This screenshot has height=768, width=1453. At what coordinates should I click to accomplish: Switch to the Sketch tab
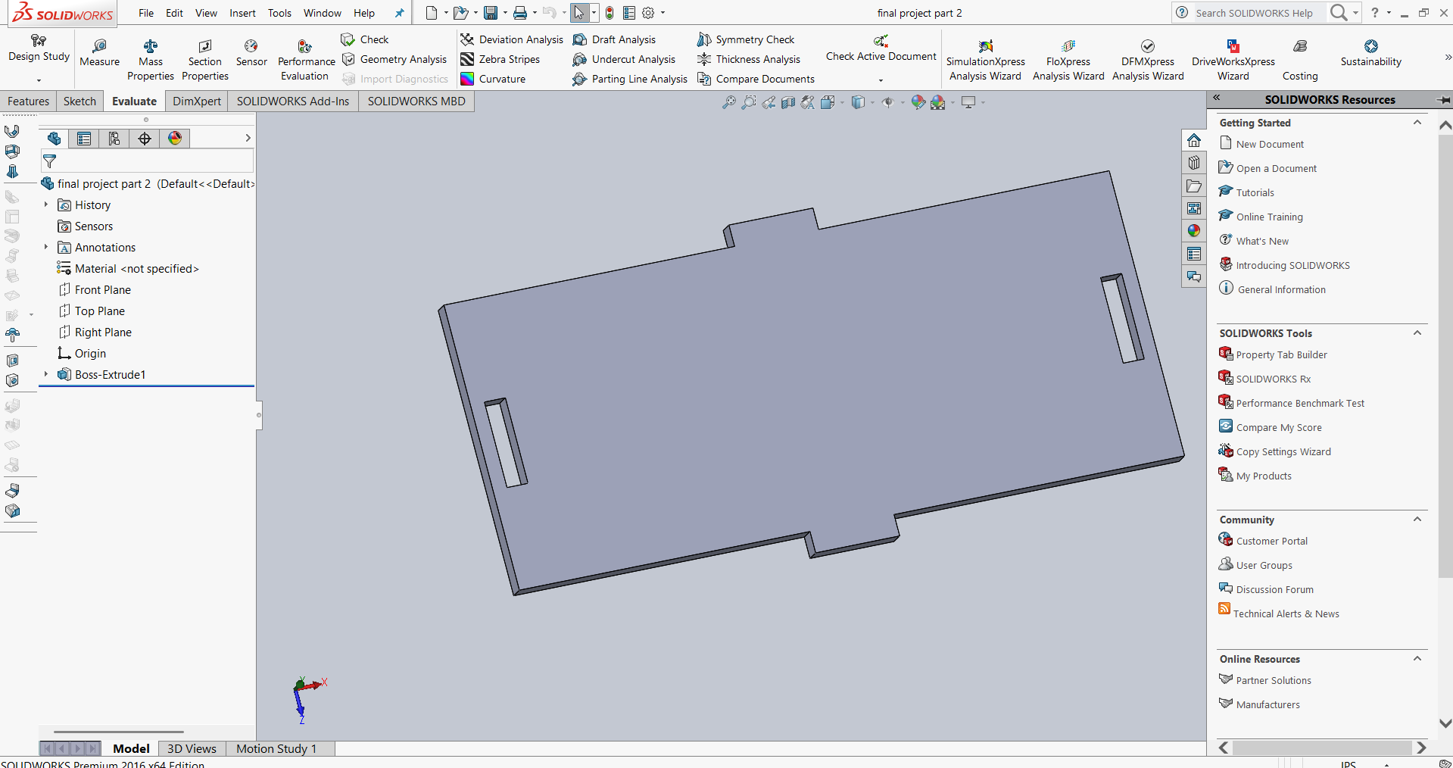click(80, 101)
